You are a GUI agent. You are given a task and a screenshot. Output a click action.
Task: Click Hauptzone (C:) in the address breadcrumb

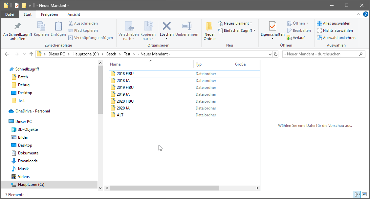[x=85, y=54]
